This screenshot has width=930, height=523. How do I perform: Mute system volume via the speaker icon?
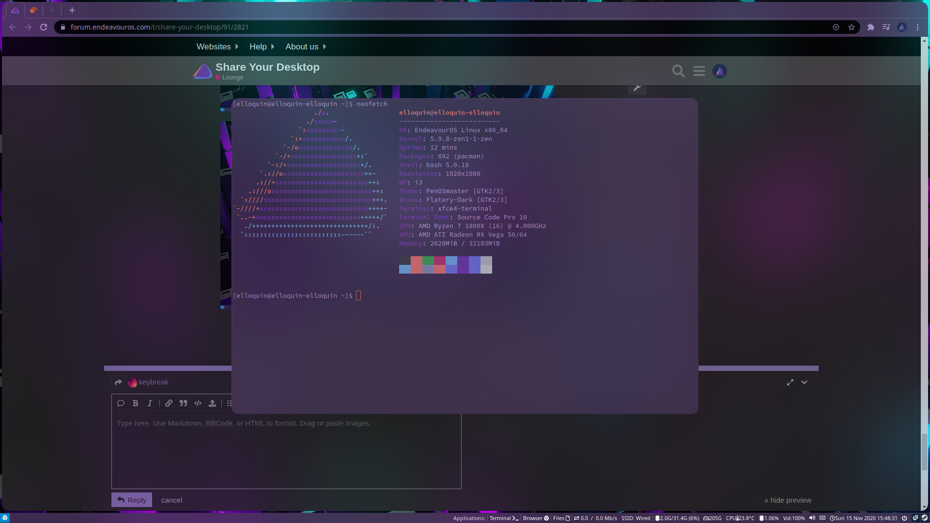813,518
